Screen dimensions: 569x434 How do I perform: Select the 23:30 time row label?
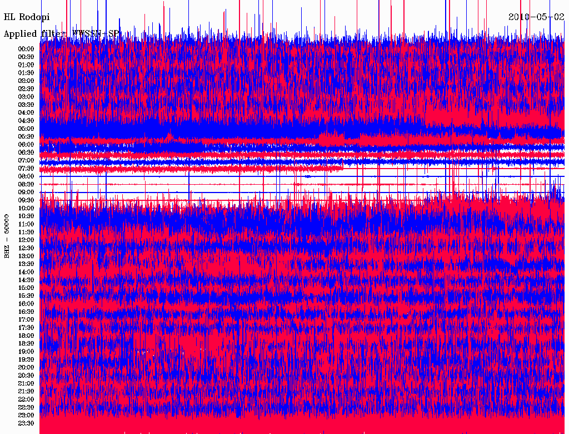[x=26, y=423]
